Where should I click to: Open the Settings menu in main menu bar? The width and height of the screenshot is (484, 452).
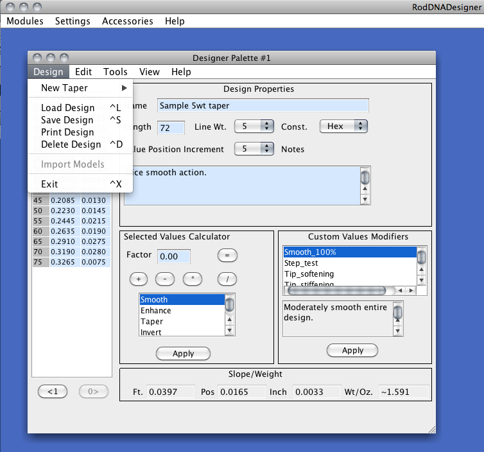73,21
